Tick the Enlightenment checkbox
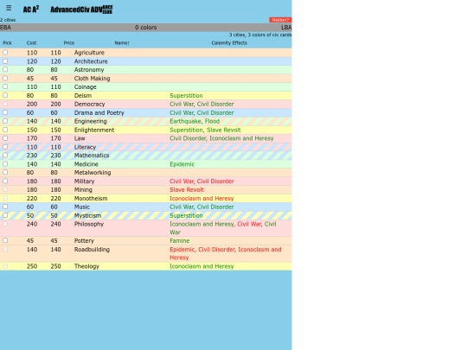 (x=5, y=130)
